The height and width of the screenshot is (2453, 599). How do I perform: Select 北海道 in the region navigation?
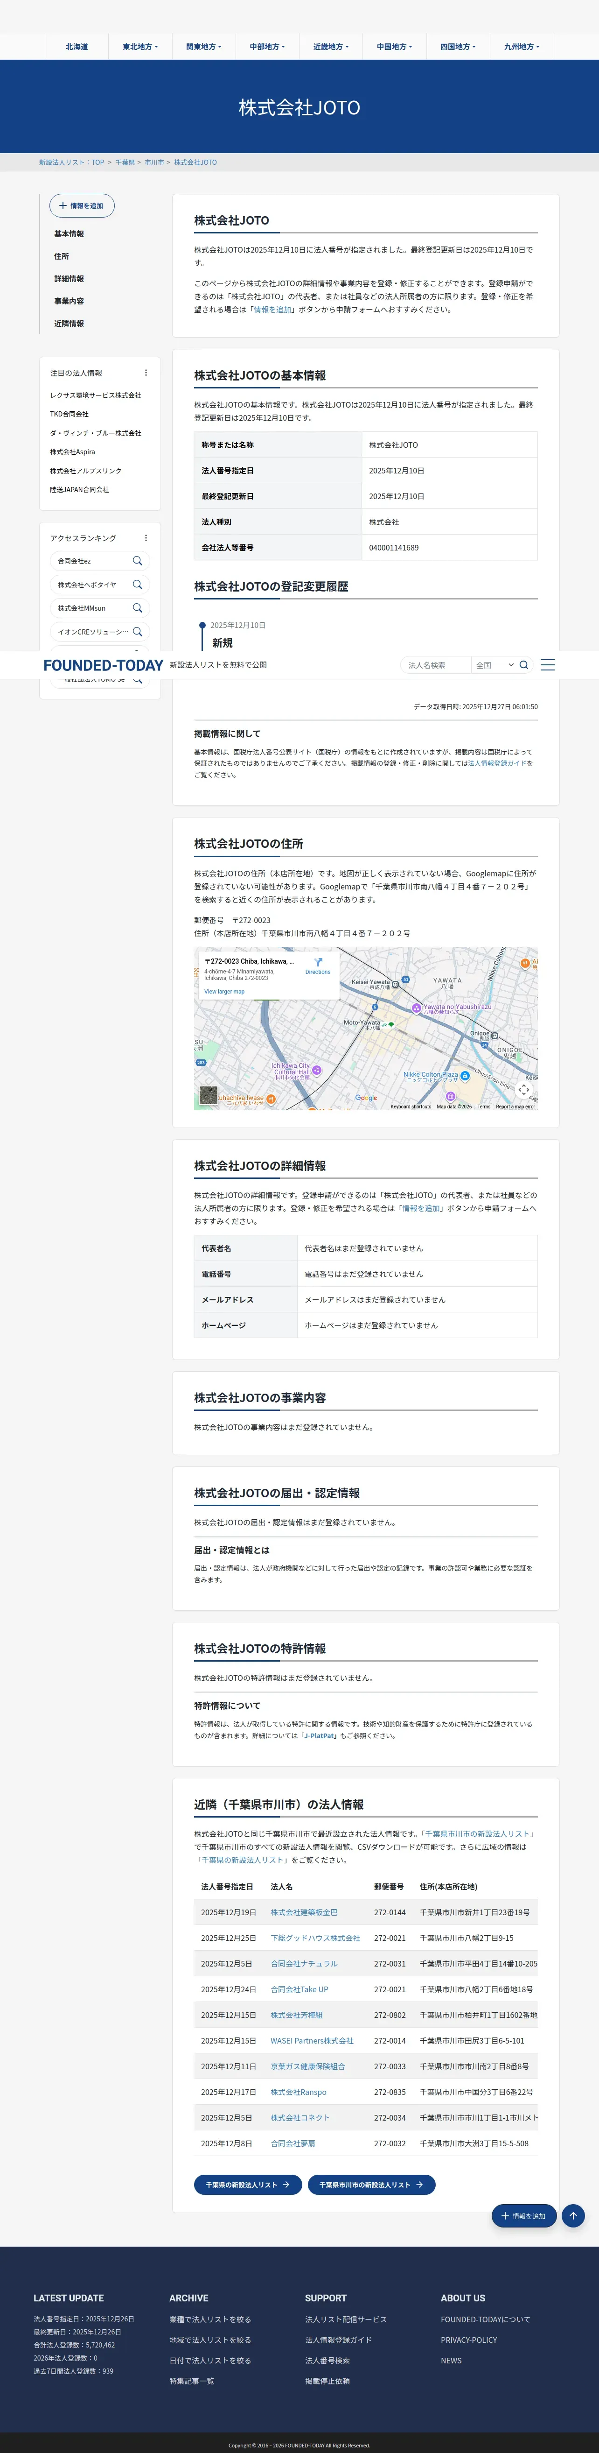pos(77,47)
